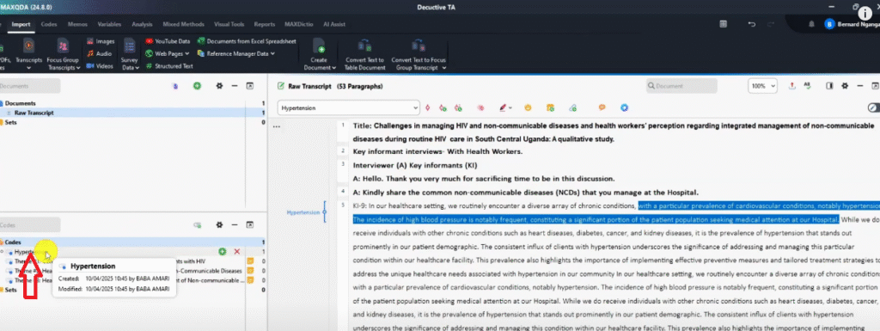Toggle edit mode switch in document toolbar

point(873,107)
